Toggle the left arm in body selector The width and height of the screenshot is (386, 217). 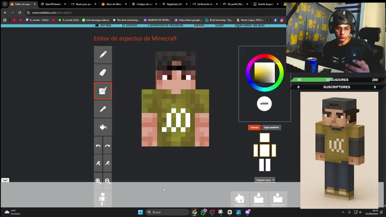256,150
